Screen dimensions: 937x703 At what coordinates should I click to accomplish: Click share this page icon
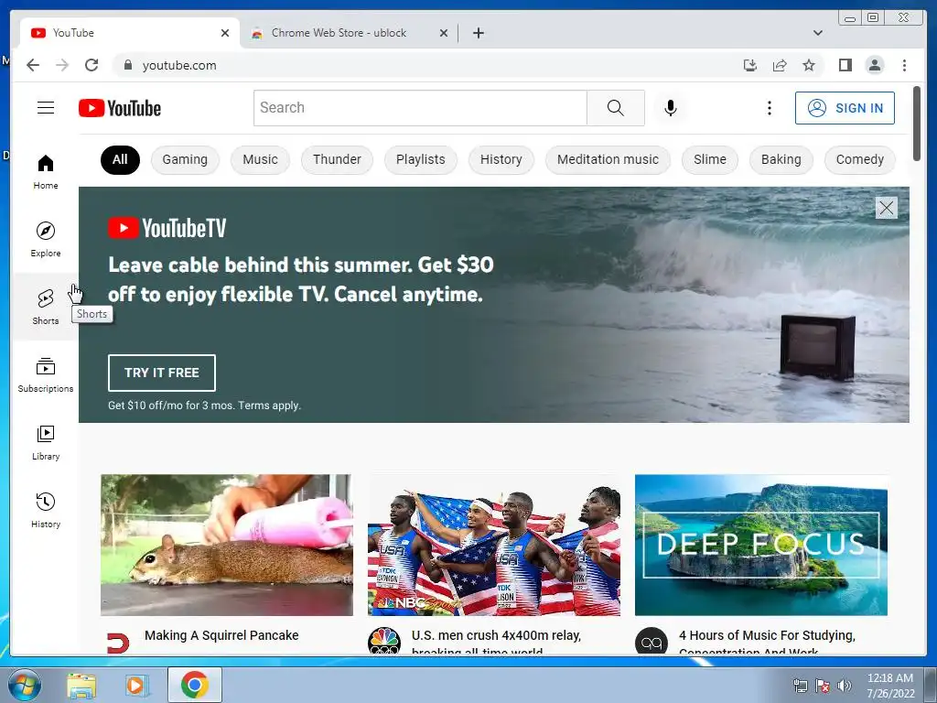[780, 65]
